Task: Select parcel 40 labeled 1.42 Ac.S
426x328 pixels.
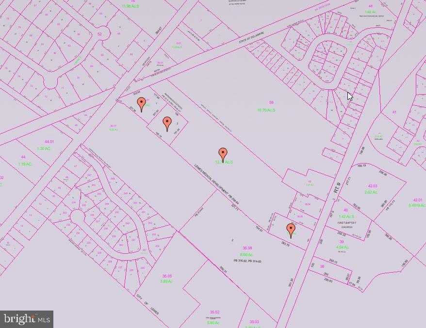Action: [346, 213]
